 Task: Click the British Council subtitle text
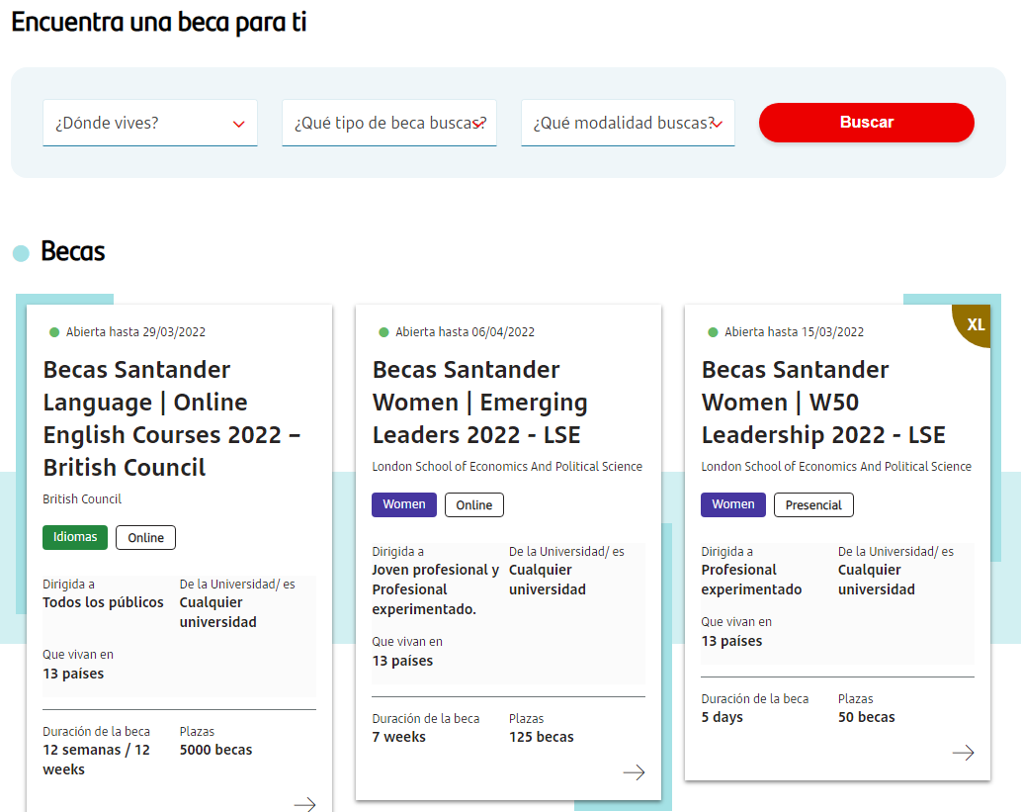click(82, 499)
